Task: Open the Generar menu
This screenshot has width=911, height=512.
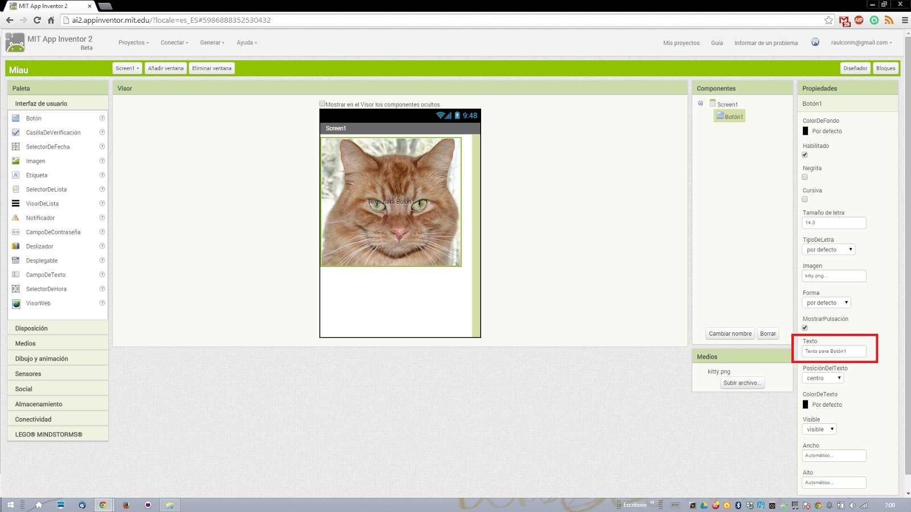Action: [212, 43]
